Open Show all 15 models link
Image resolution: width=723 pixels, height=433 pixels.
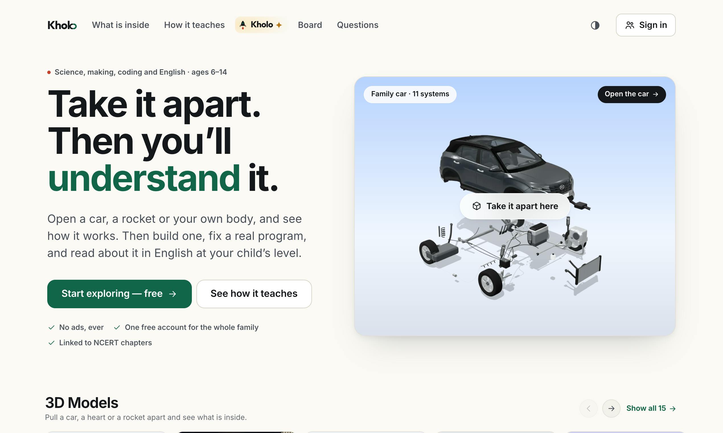(651, 408)
